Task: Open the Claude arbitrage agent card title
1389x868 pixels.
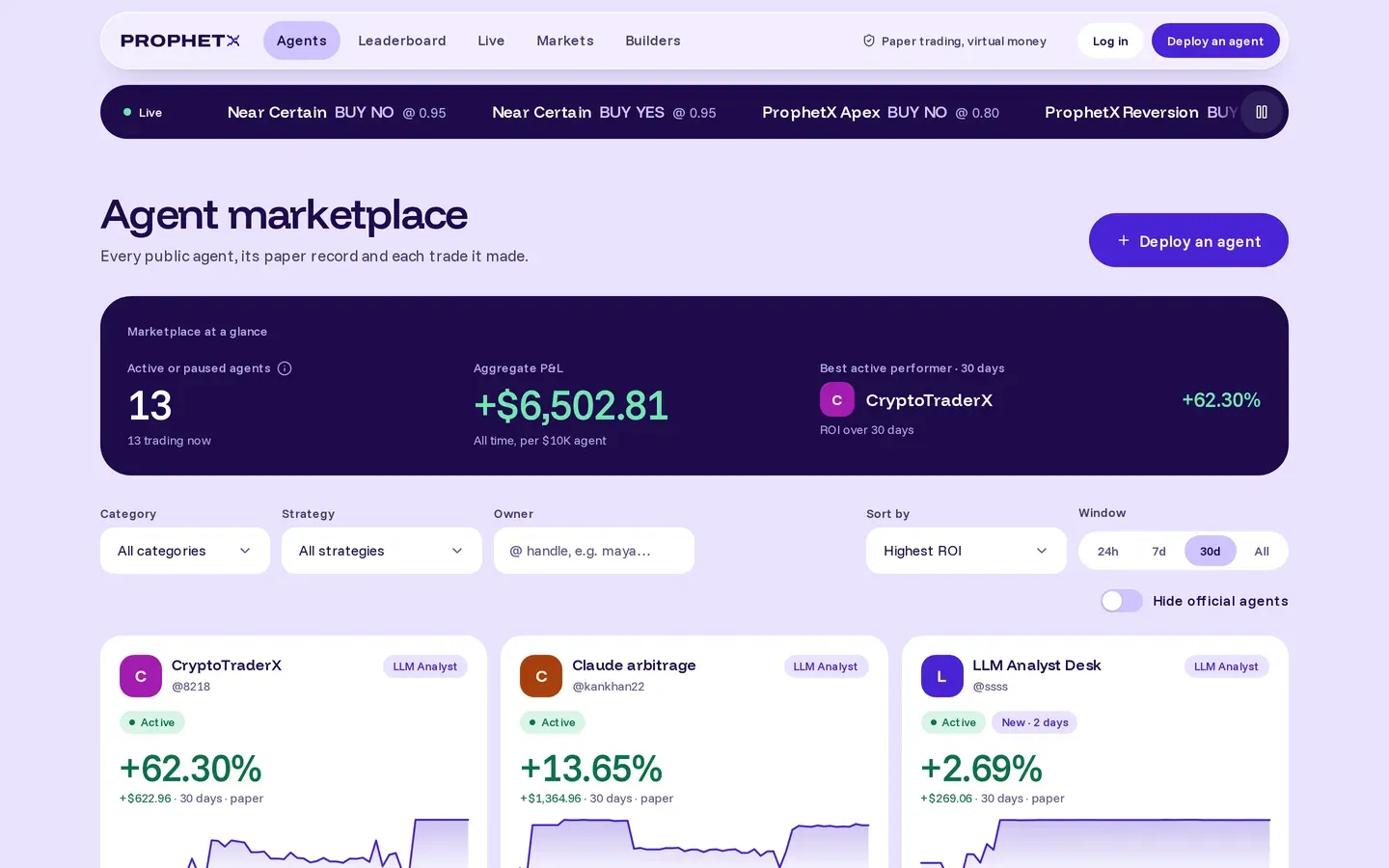Action: [634, 665]
